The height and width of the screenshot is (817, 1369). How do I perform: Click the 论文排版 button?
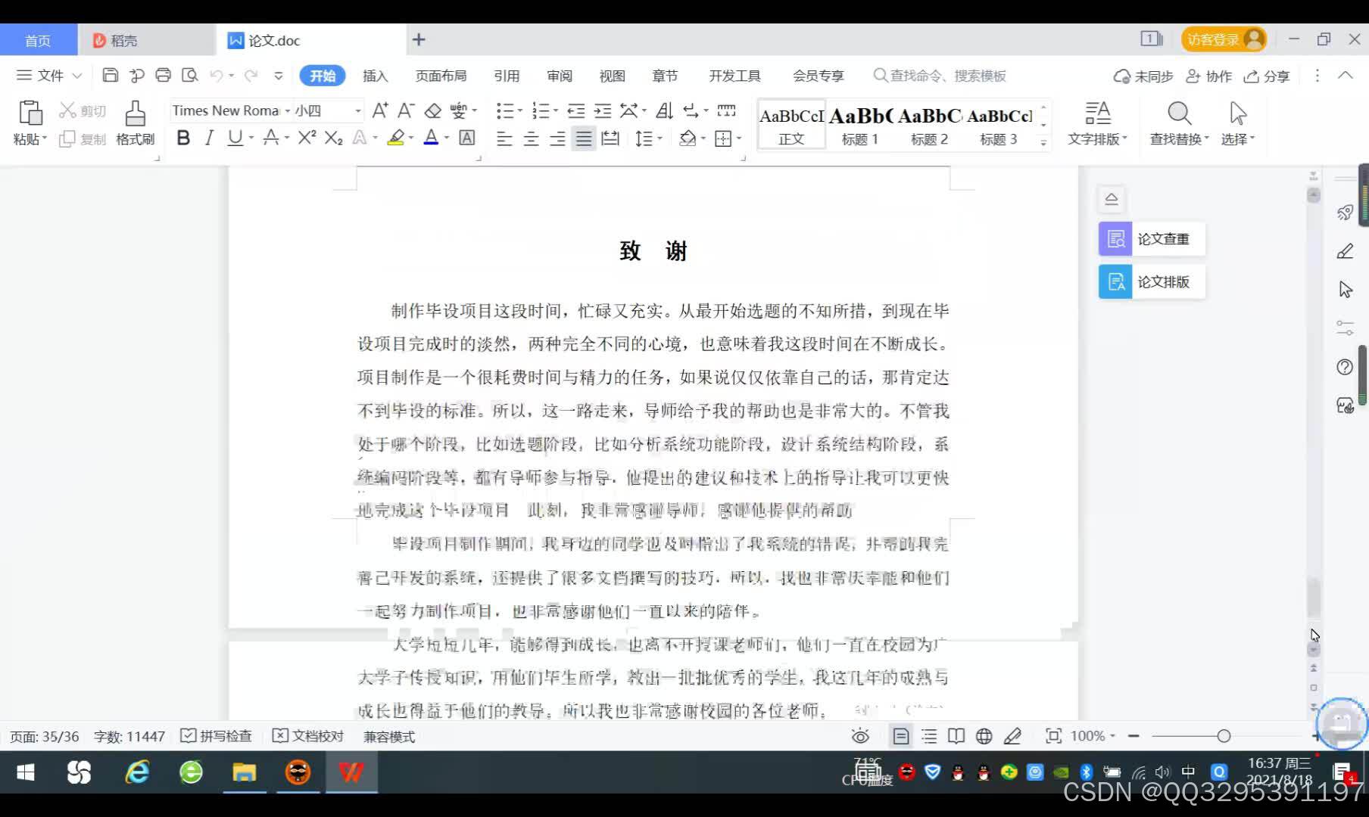pos(1152,282)
